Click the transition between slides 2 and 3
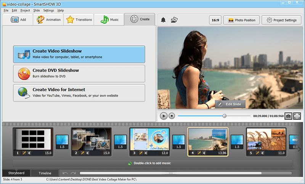 click(120, 142)
